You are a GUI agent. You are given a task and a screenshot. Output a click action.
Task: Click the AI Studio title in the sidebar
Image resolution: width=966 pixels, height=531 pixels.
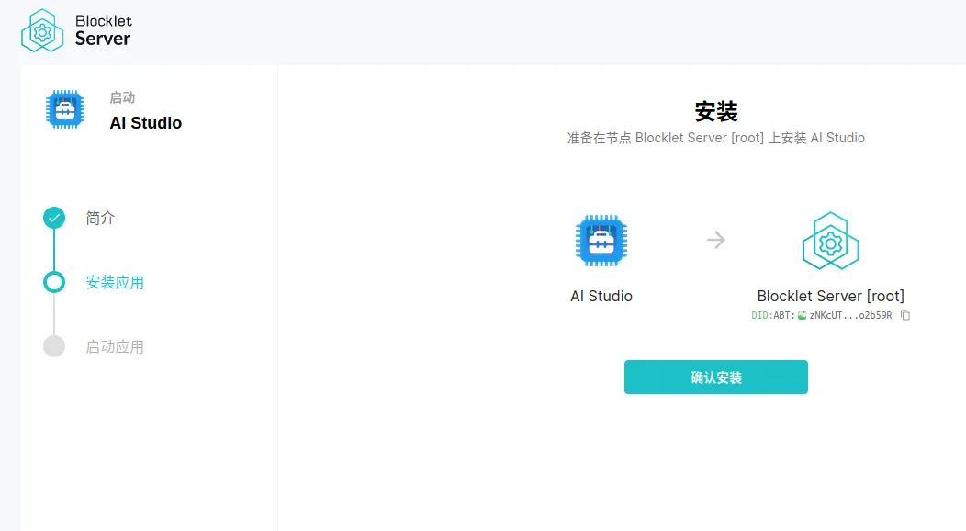[146, 123]
